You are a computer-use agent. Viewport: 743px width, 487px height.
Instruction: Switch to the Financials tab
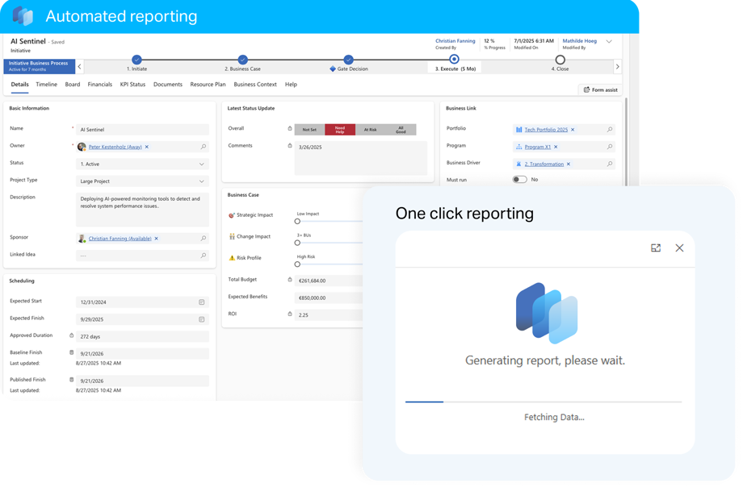(x=100, y=85)
